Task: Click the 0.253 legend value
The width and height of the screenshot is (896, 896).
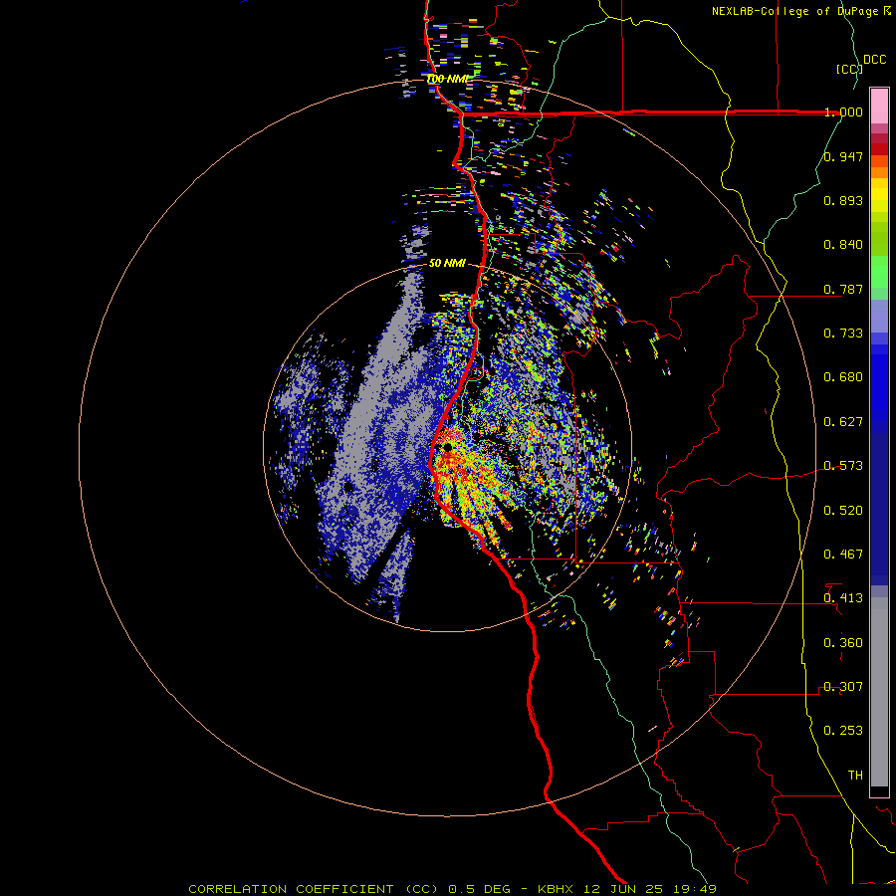Action: [843, 731]
